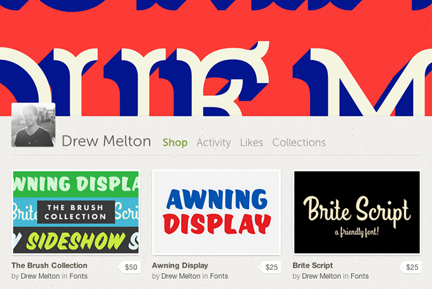This screenshot has height=289, width=432.
Task: Open Drew Melton's profile photo
Action: click(x=33, y=124)
